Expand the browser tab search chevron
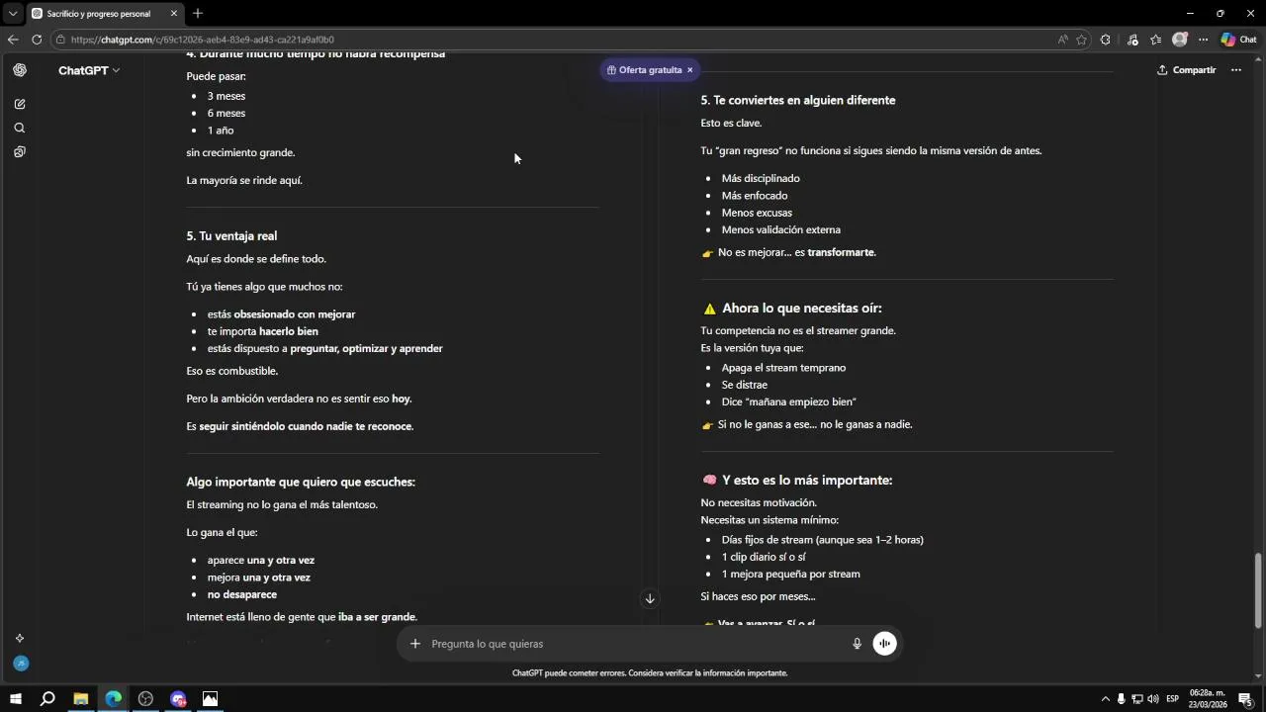The image size is (1266, 712). [12, 14]
